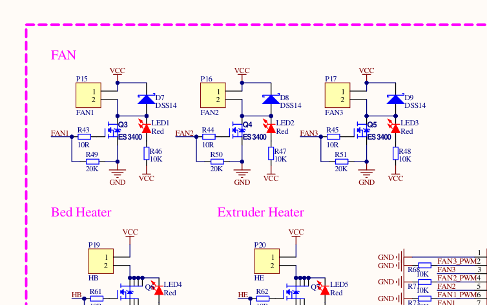Click the HE net label left of R62
The width and height of the screenshot is (487, 305).
pyautogui.click(x=243, y=295)
